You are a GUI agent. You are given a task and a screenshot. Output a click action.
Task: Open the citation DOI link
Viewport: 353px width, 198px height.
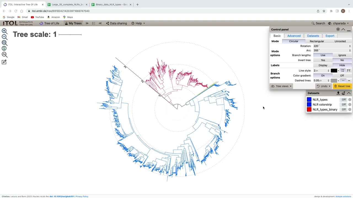point(62,196)
